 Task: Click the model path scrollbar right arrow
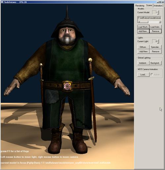[160, 22]
